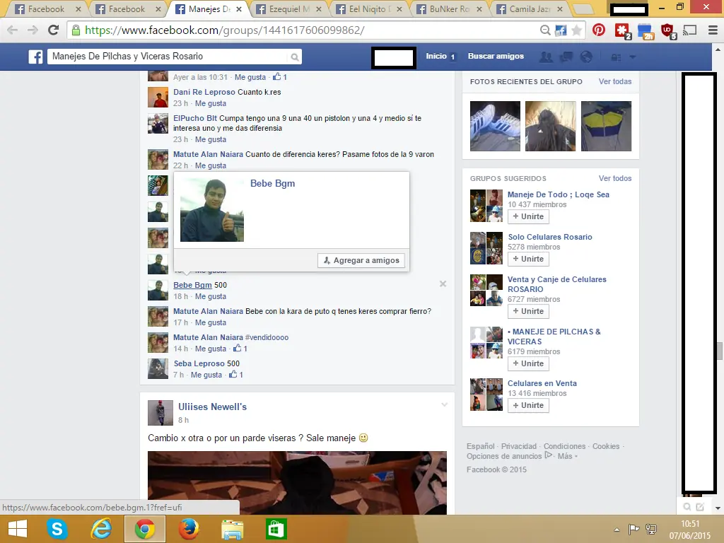Launch Skype from the taskbar

tap(57, 528)
